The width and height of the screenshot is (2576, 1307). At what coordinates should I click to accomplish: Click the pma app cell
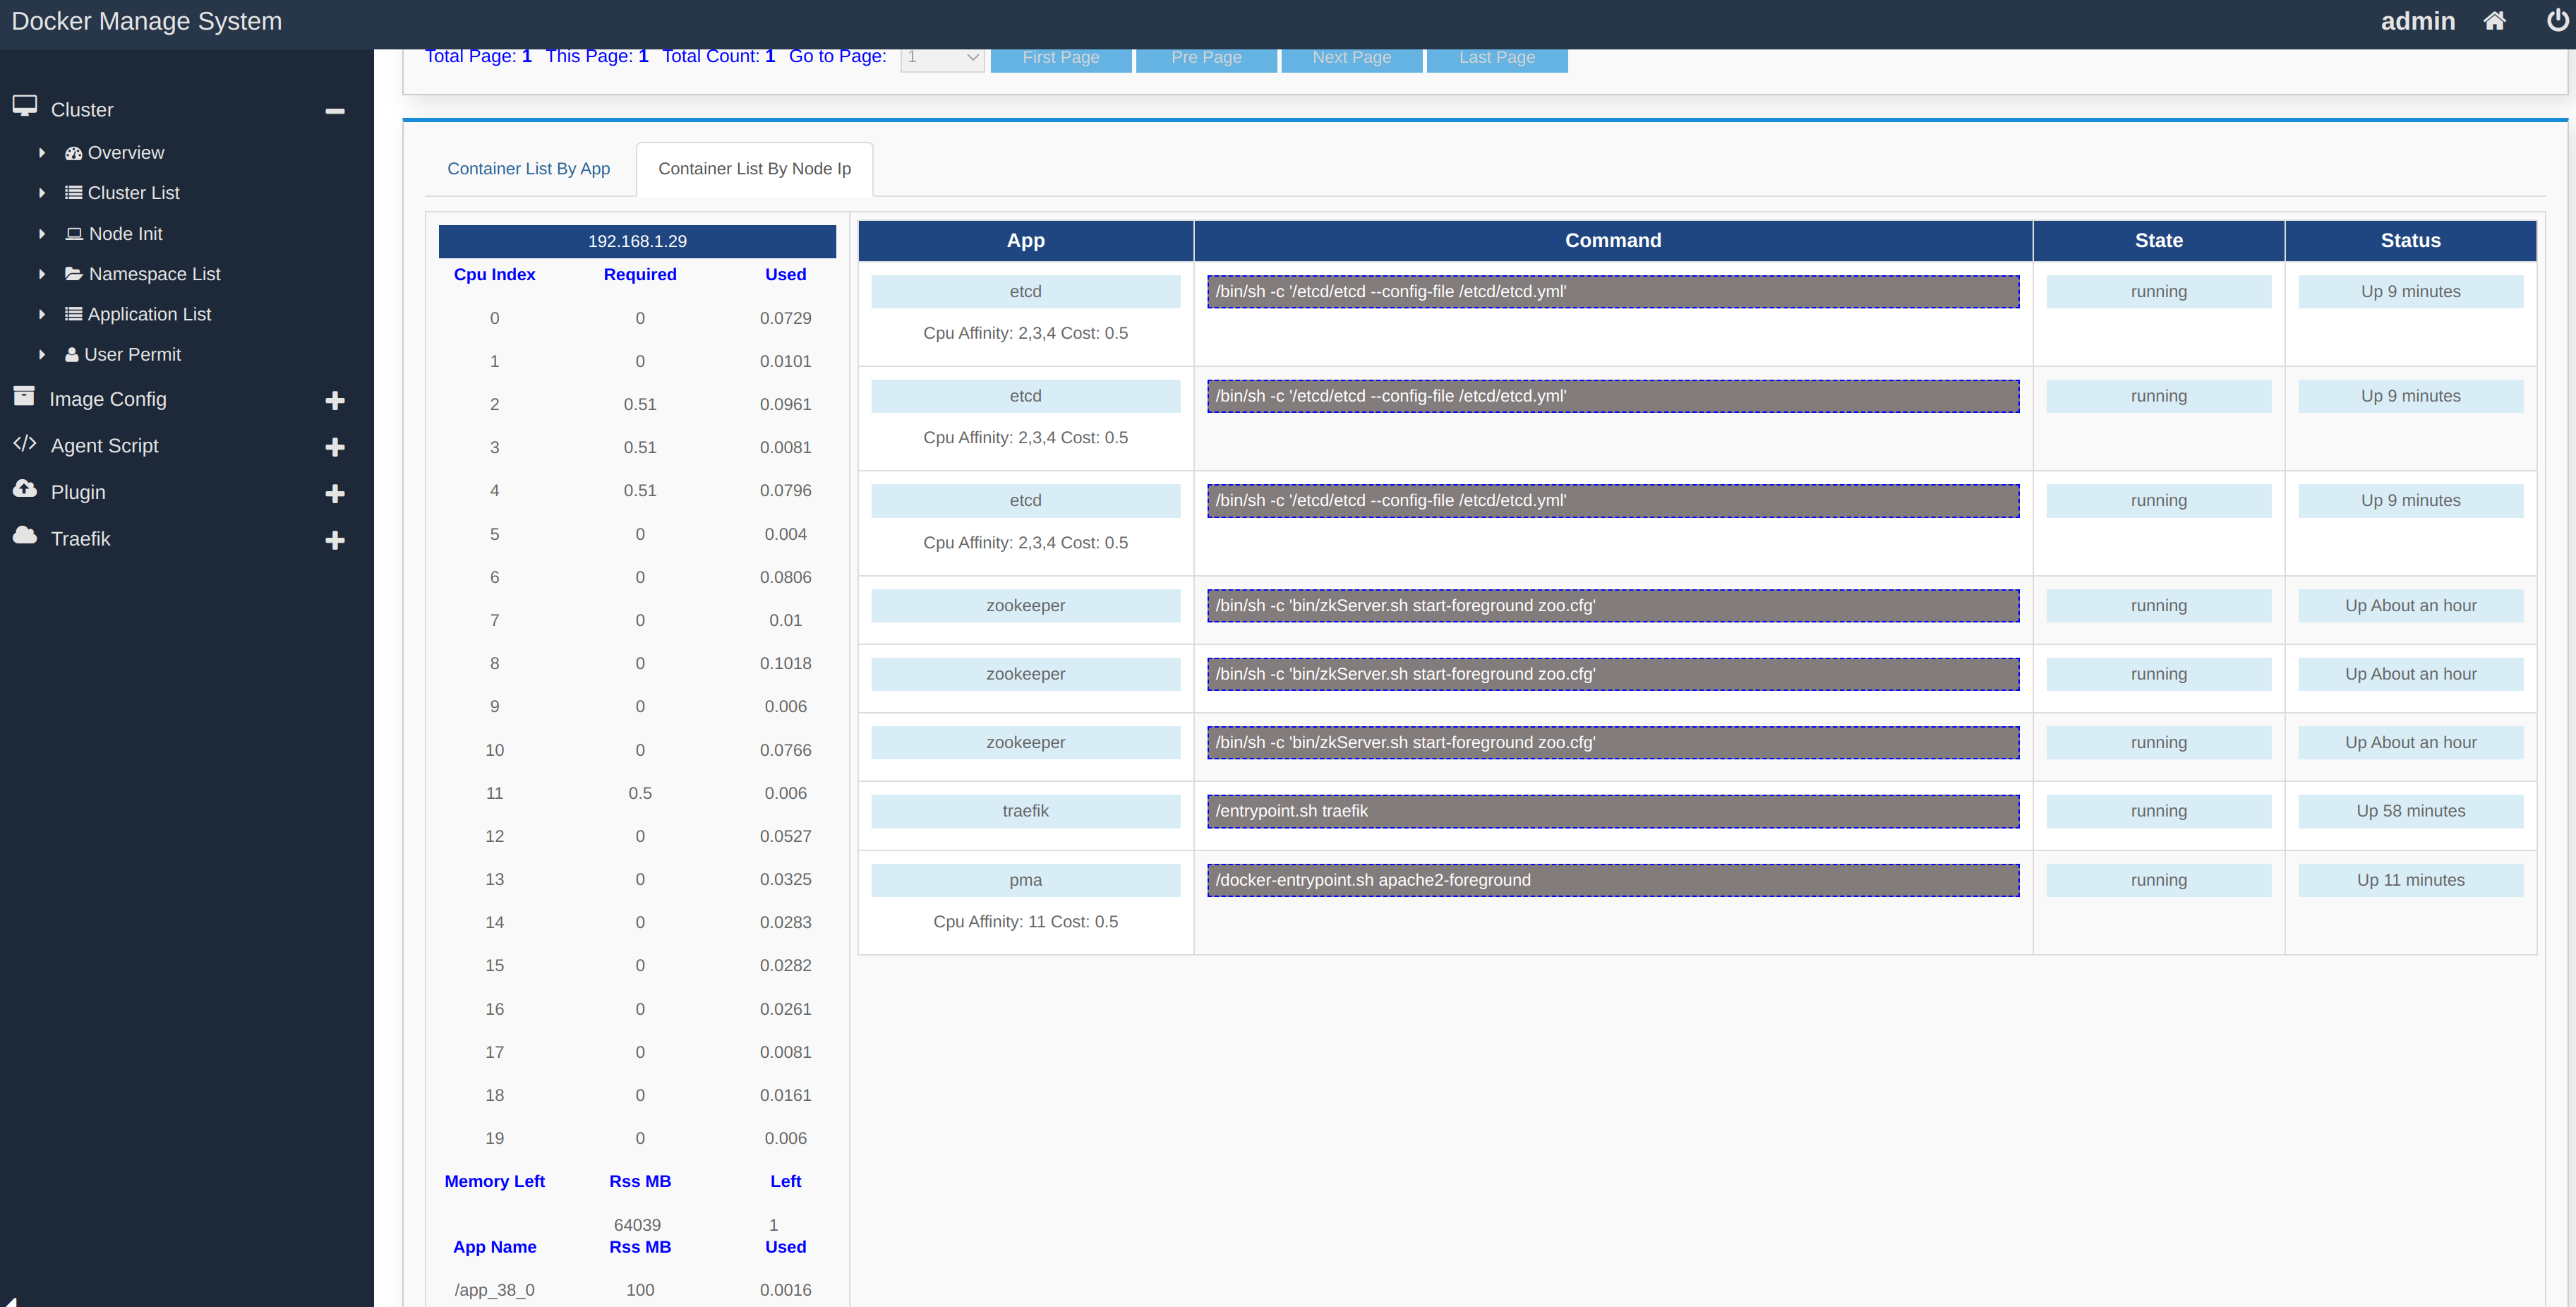[x=1025, y=880]
